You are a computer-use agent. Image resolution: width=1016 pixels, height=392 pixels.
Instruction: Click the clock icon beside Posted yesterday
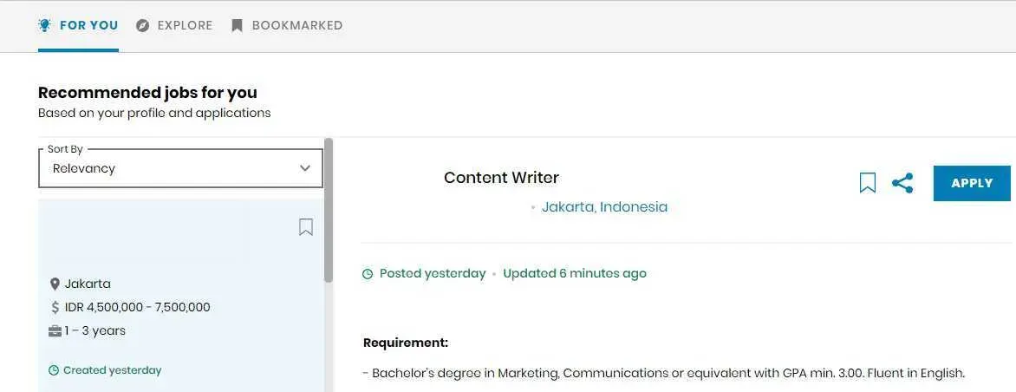point(368,274)
